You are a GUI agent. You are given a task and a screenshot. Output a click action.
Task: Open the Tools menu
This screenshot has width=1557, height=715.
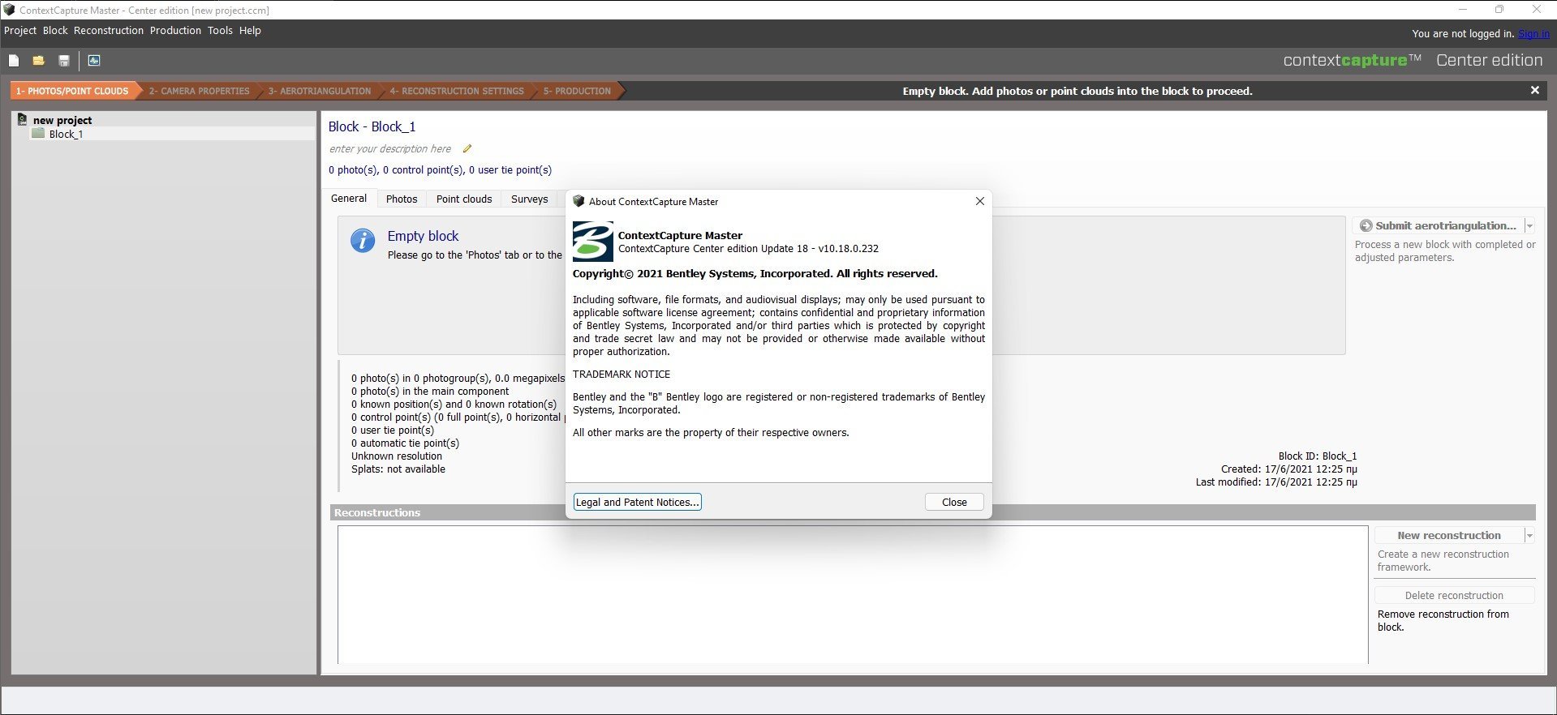pos(220,31)
